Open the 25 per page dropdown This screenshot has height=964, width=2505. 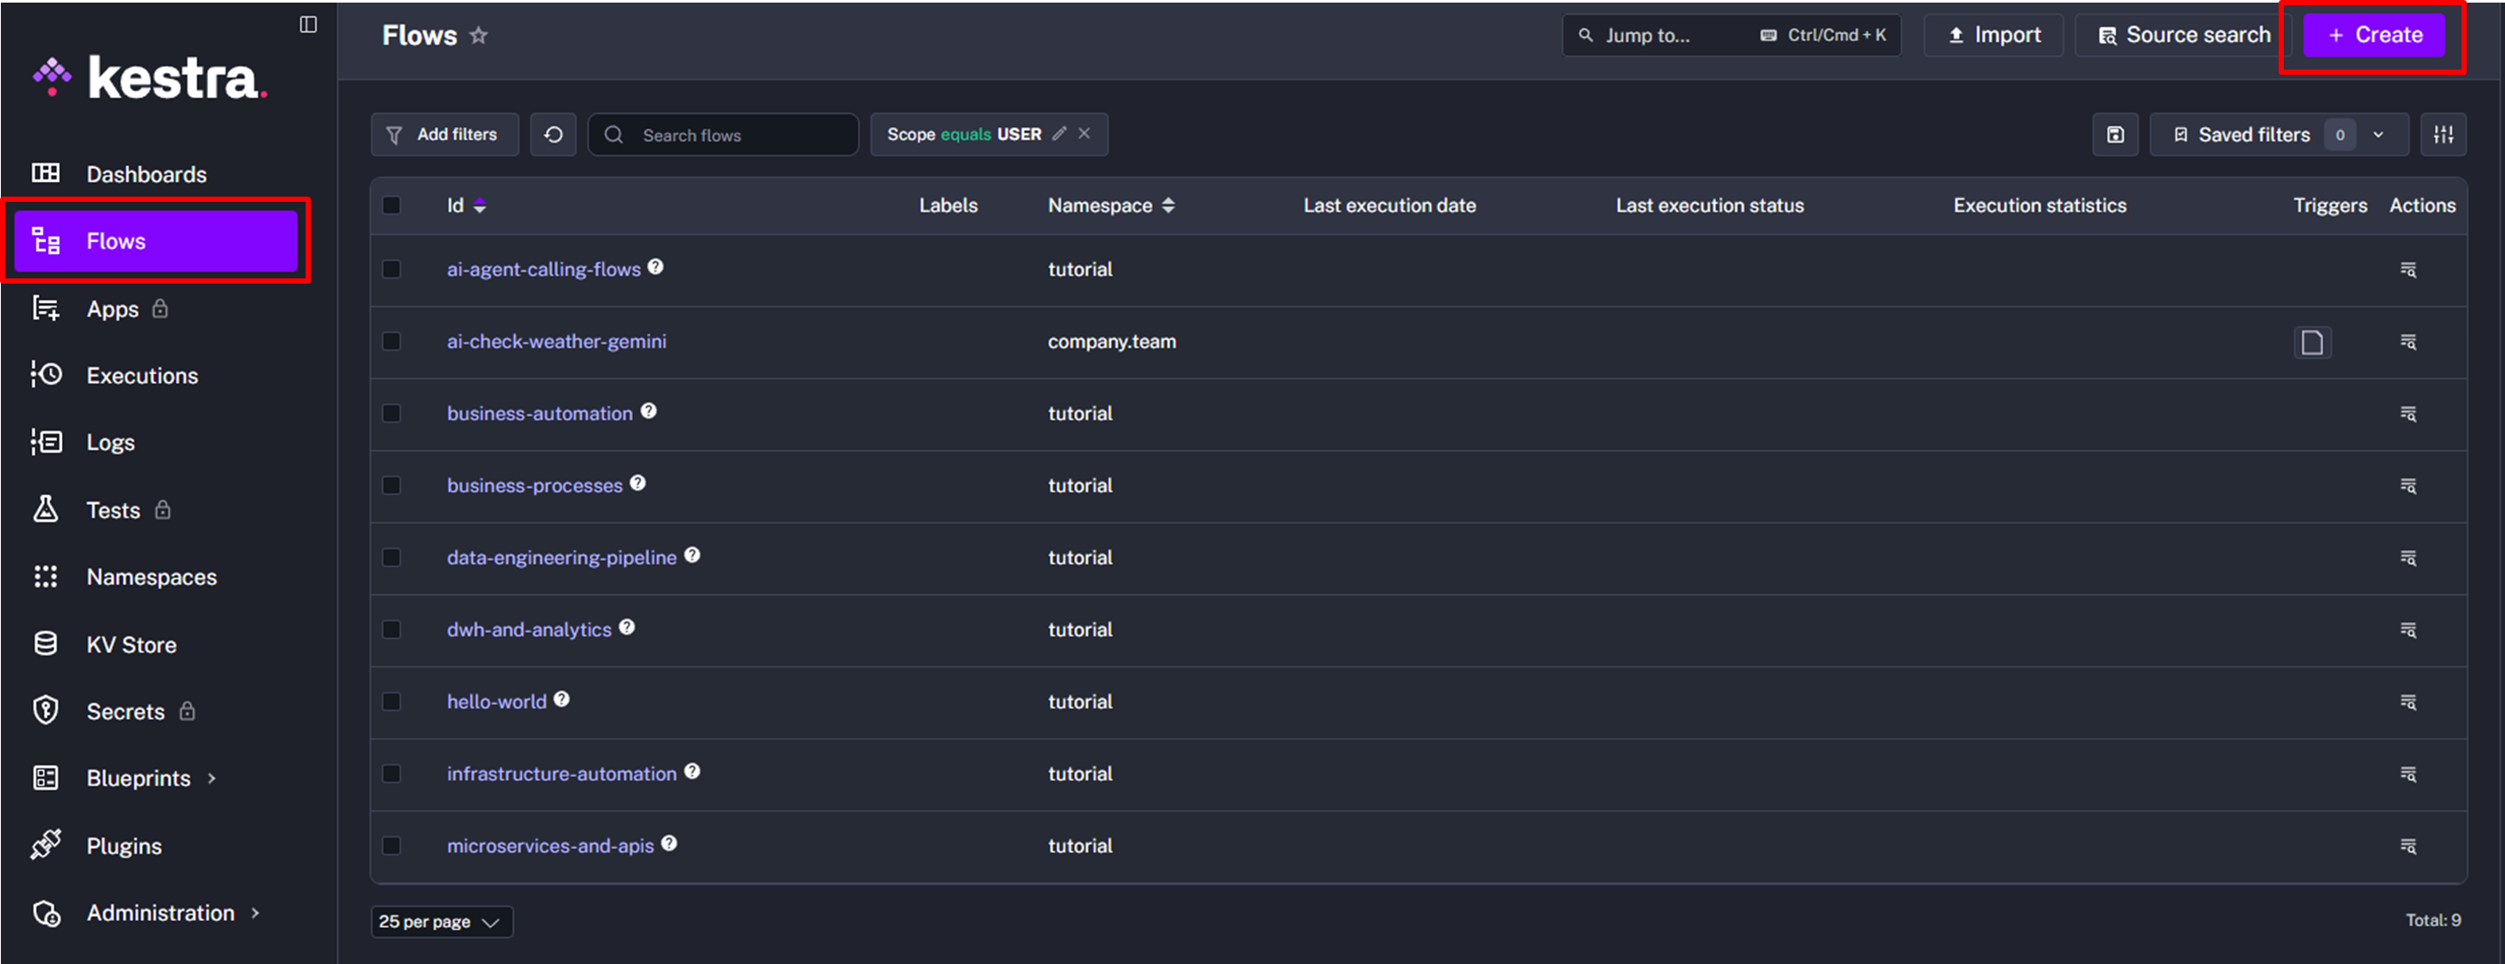tap(441, 921)
